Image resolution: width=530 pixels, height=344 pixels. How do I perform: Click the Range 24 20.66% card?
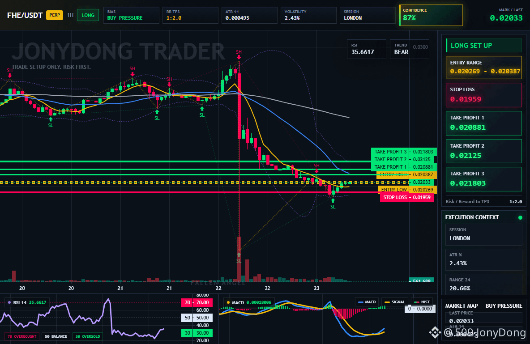point(484,285)
